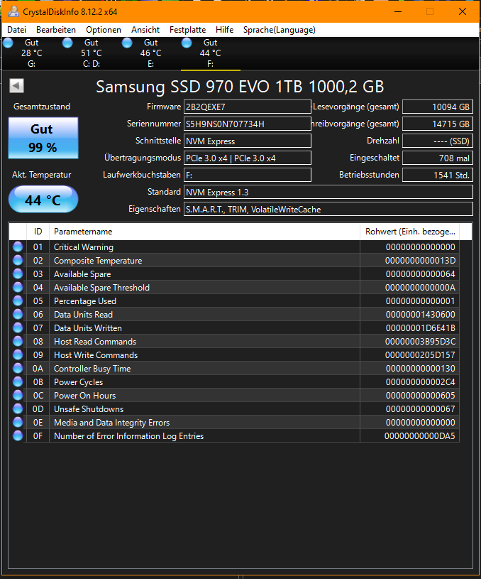This screenshot has height=579, width=481.
Task: Open the Hilfe menu
Action: pos(224,30)
